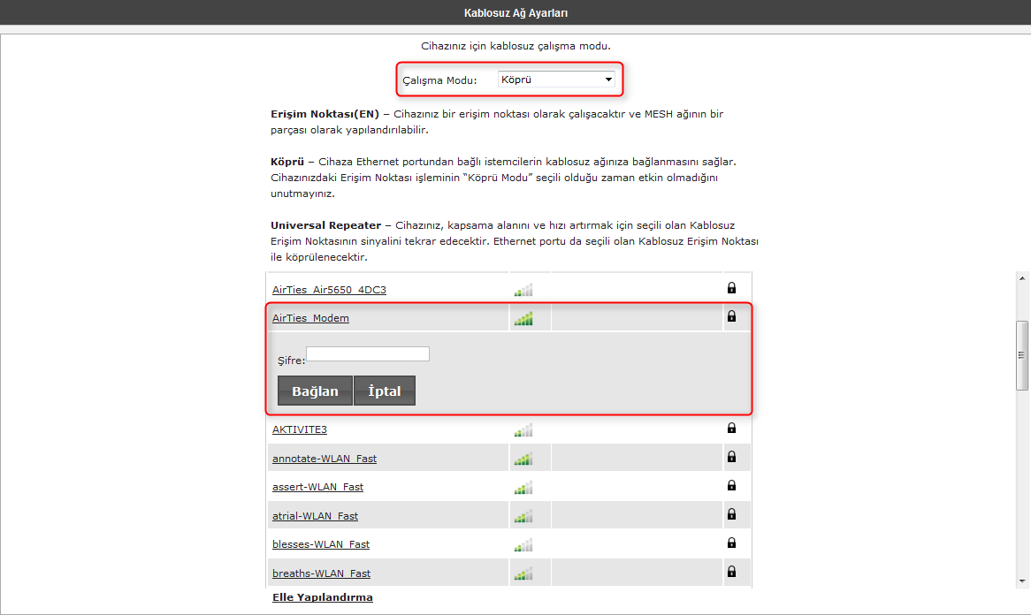Click the signal strength icon for AirTies_Modem

point(523,316)
